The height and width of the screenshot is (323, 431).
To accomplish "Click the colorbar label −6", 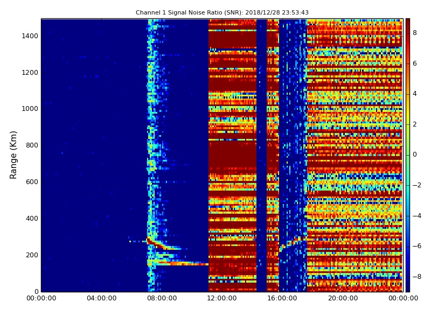I will click(417, 246).
